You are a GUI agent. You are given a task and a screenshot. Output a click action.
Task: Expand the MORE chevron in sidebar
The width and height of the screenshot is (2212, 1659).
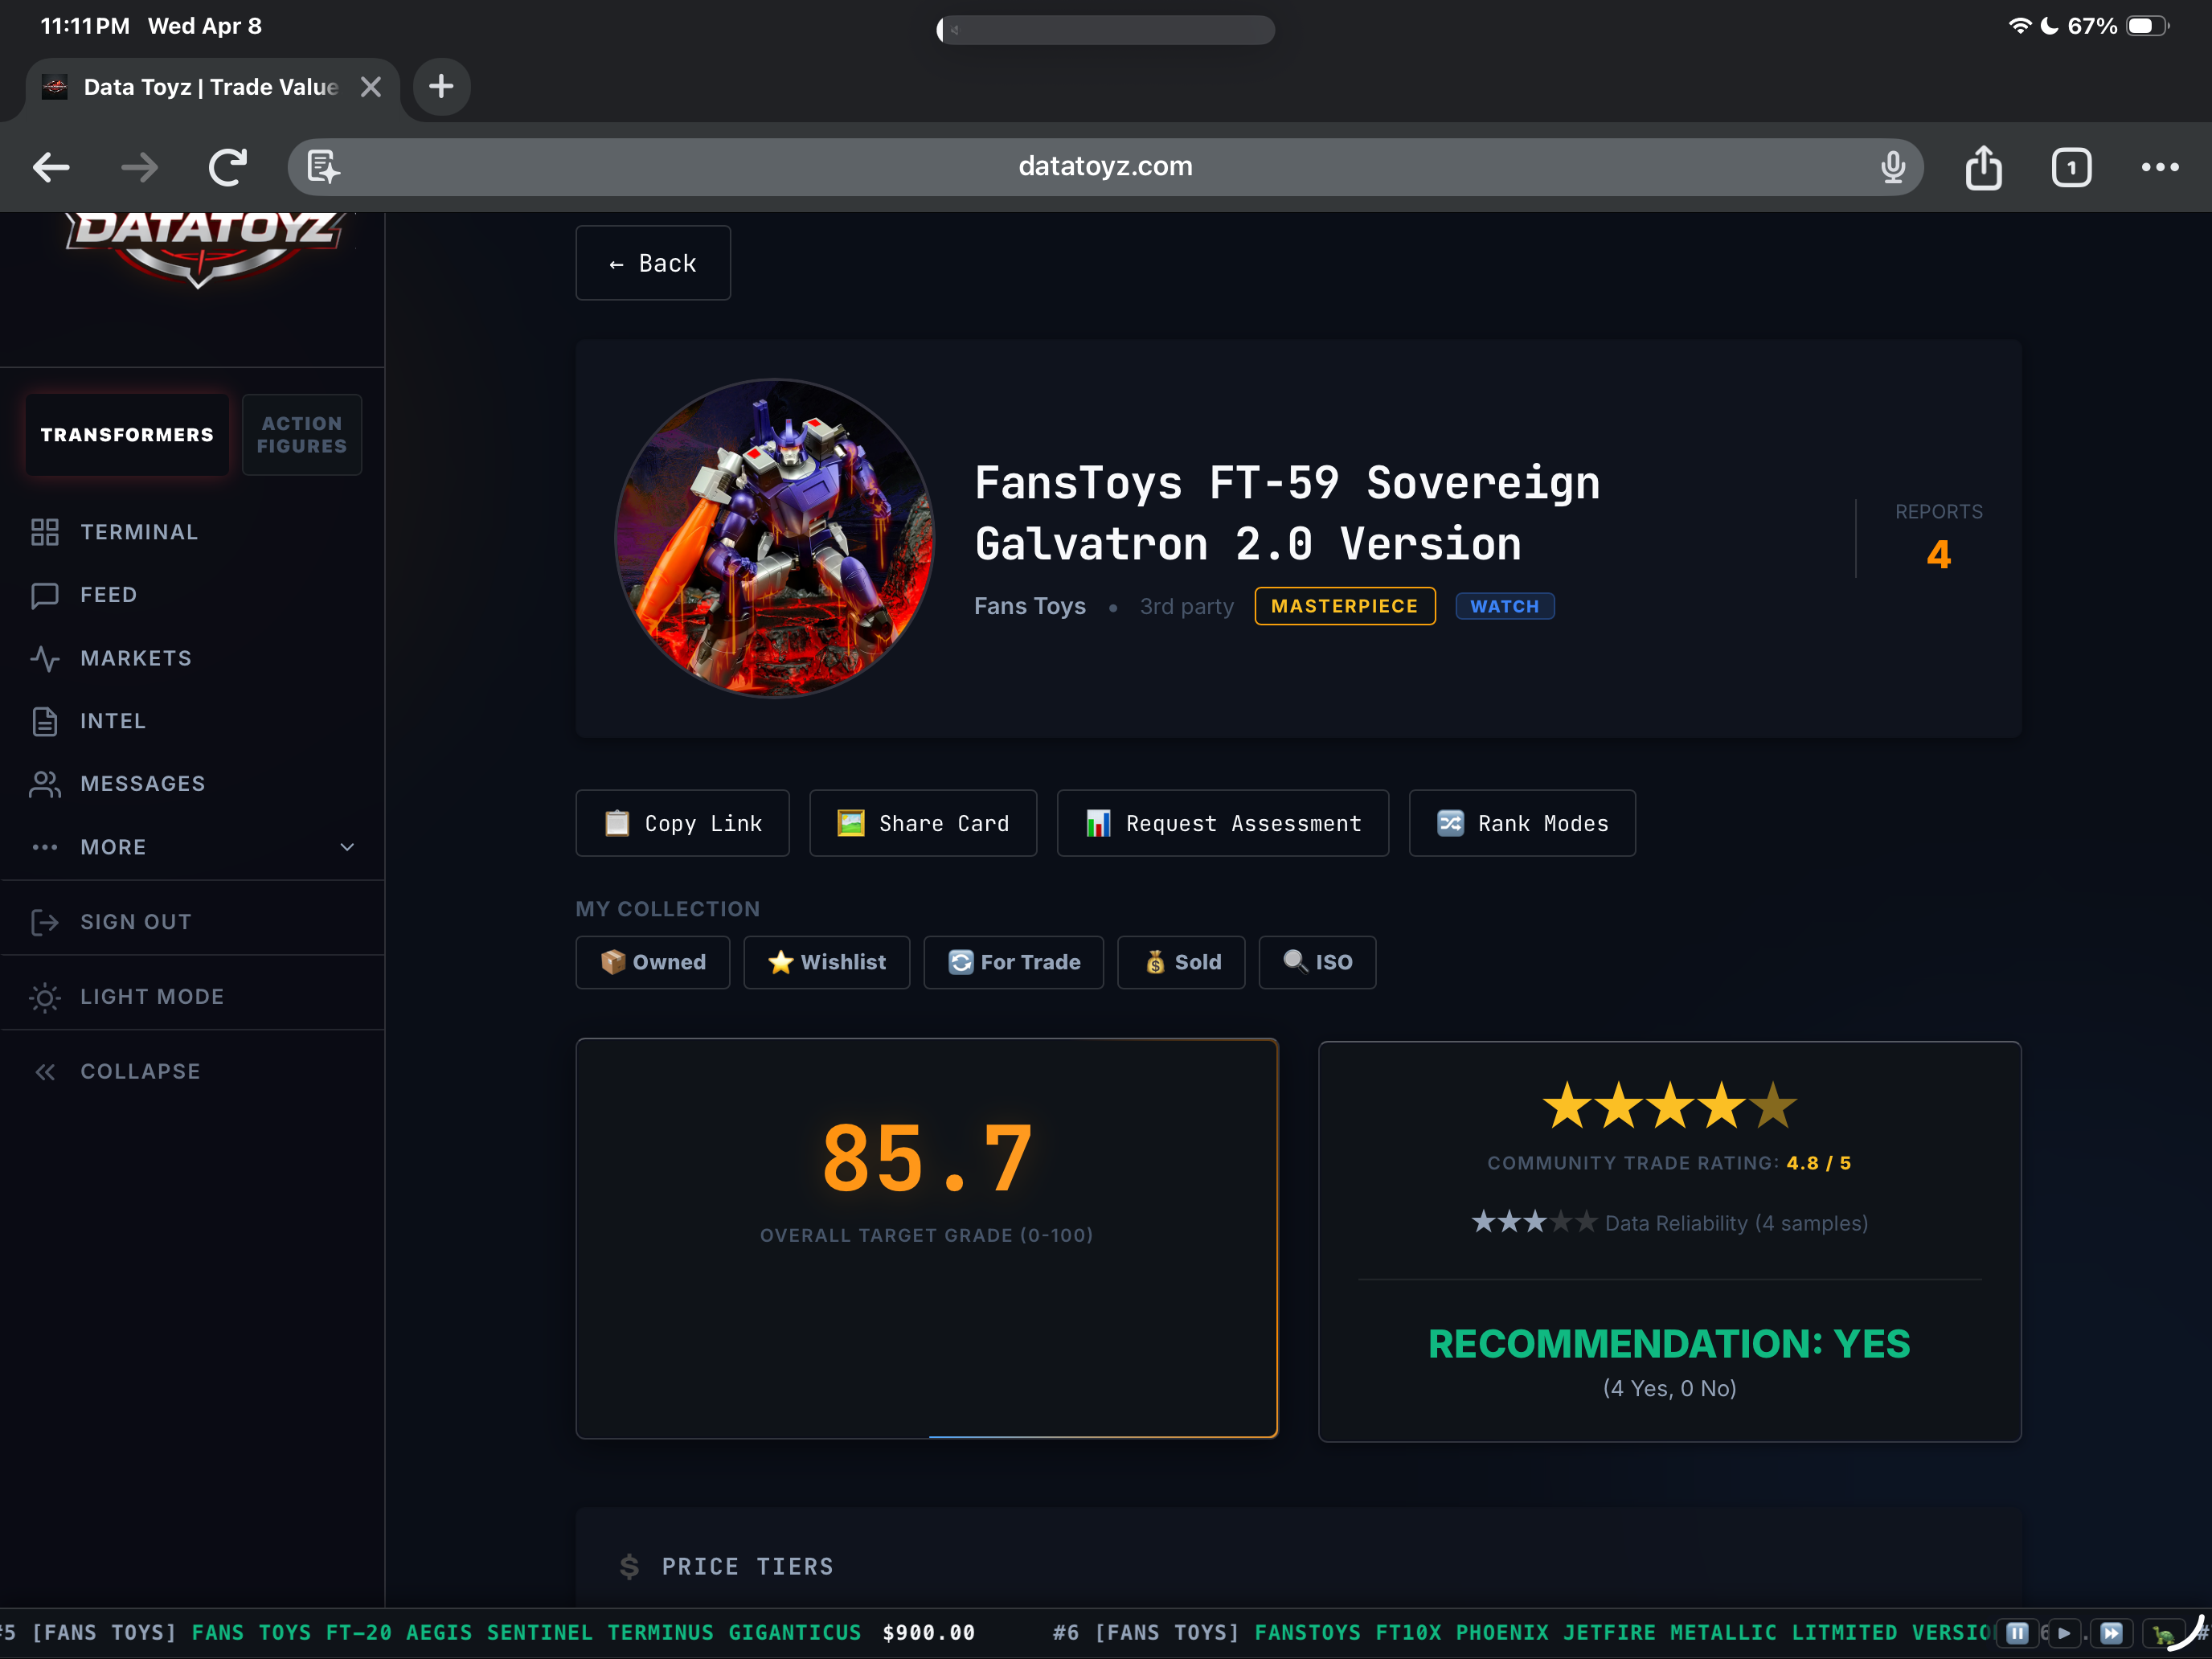point(347,847)
